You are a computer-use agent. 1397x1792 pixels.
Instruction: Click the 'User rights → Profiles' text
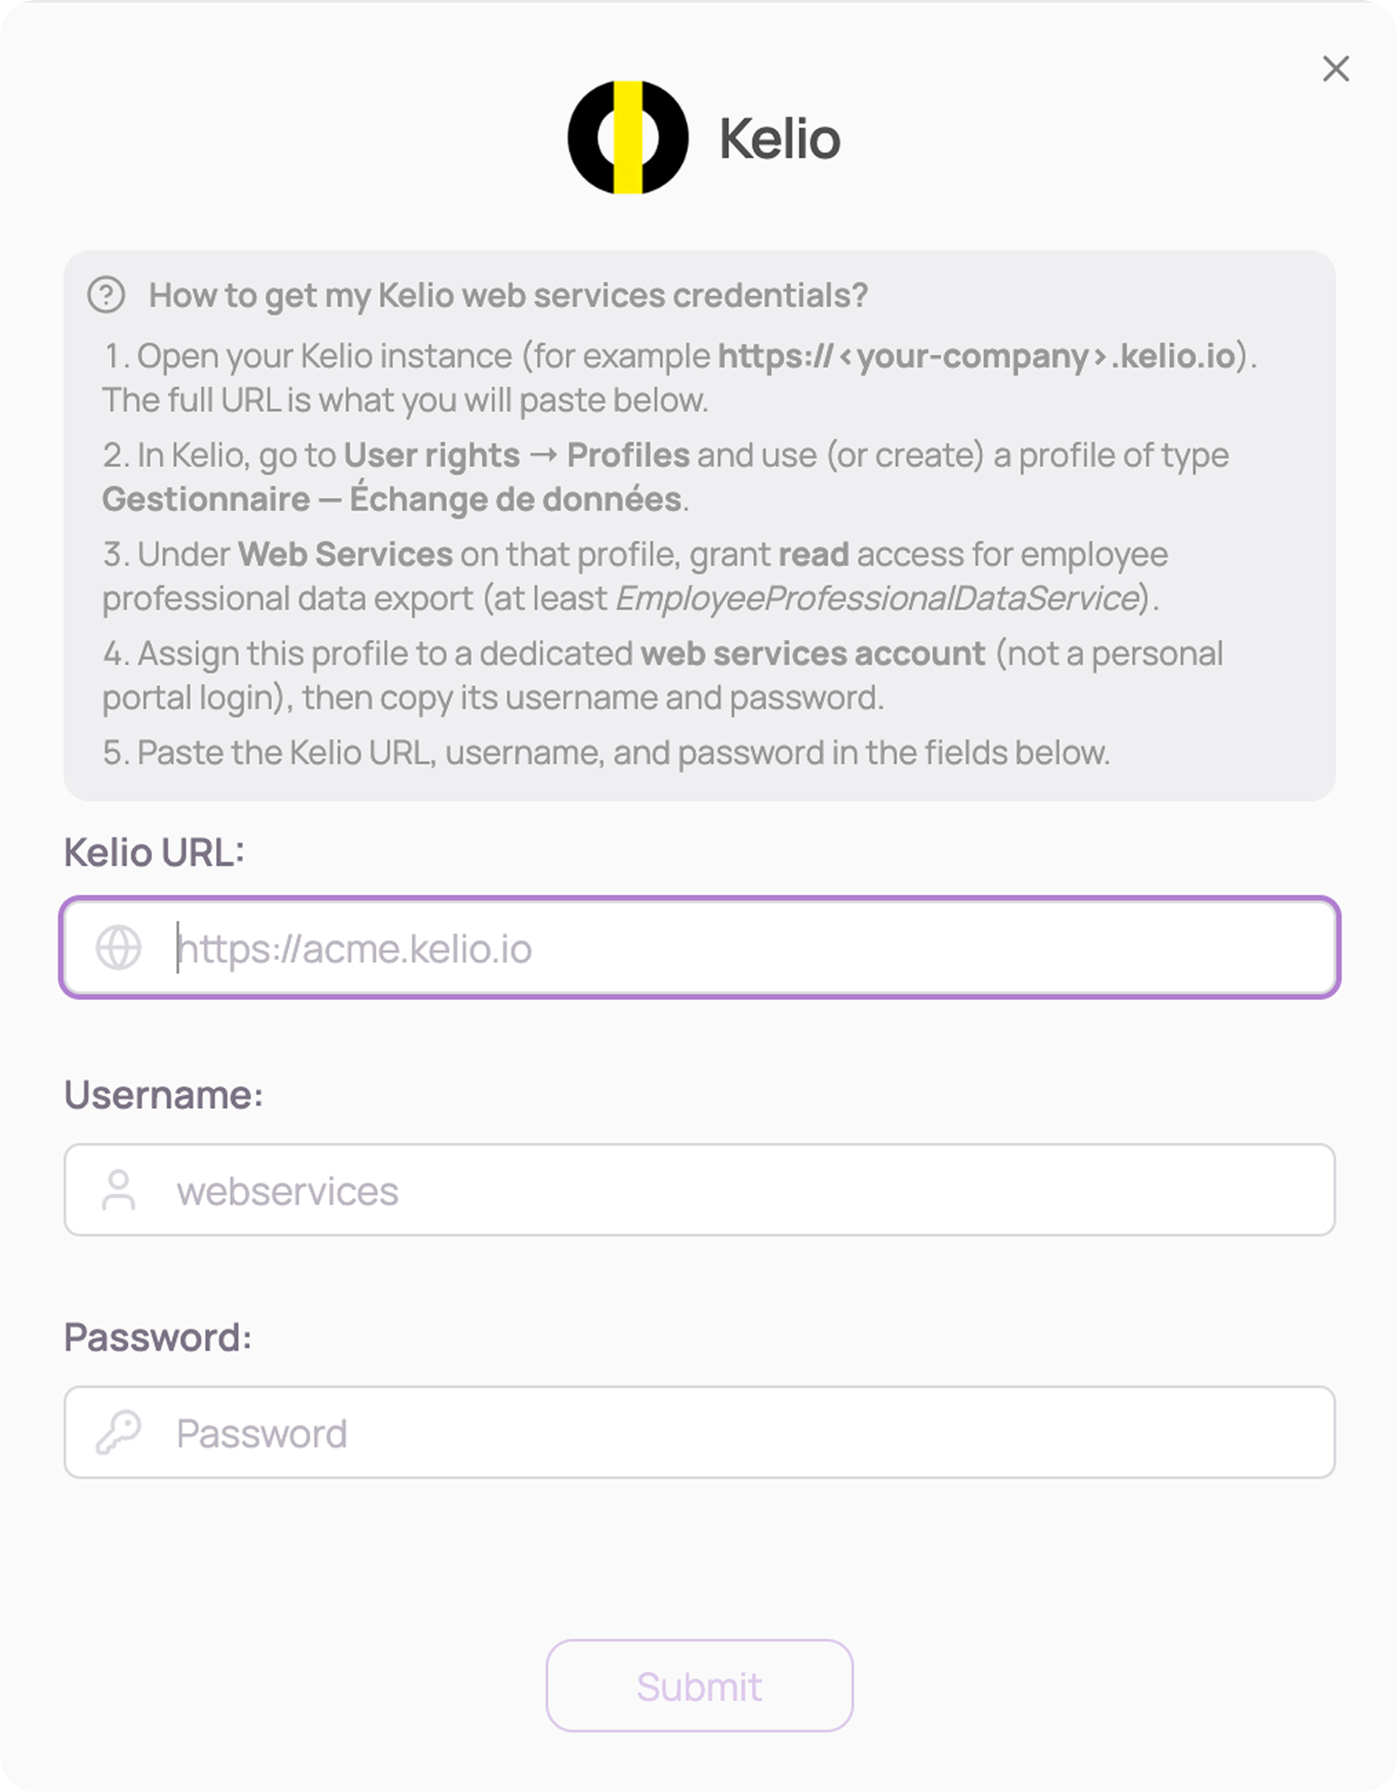(517, 455)
